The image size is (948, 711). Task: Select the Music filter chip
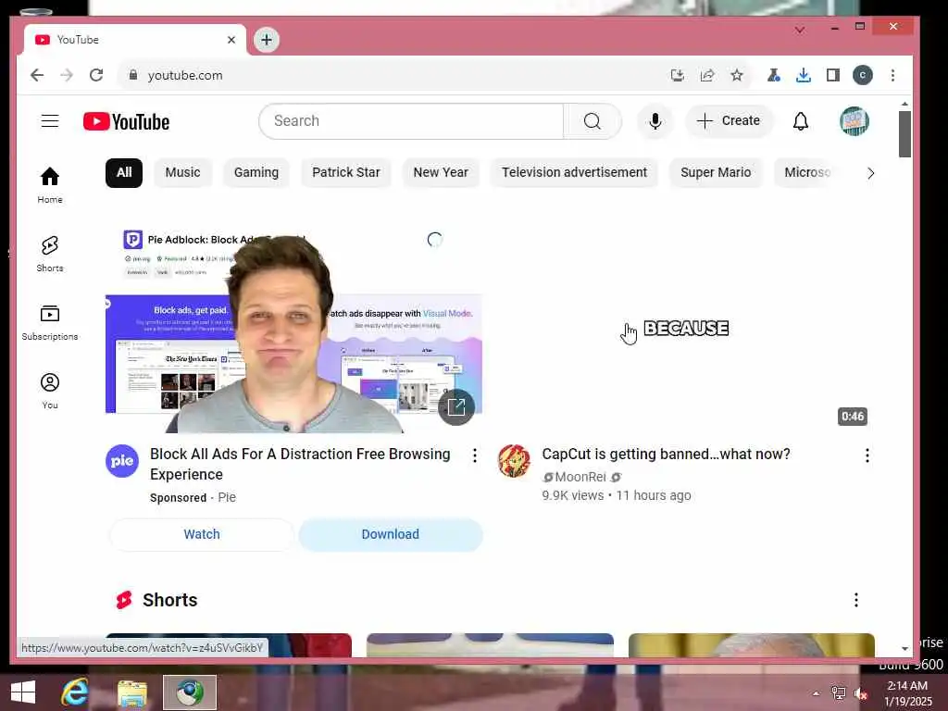pyautogui.click(x=182, y=173)
